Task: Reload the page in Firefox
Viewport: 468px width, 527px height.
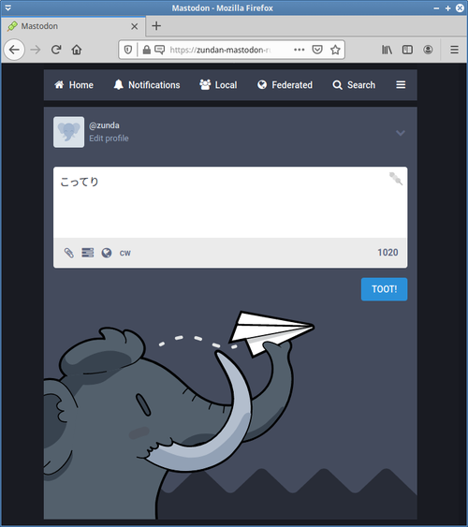Action: coord(56,50)
